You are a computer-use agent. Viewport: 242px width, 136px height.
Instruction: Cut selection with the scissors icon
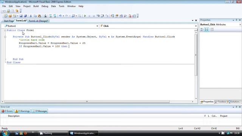click(31, 16)
